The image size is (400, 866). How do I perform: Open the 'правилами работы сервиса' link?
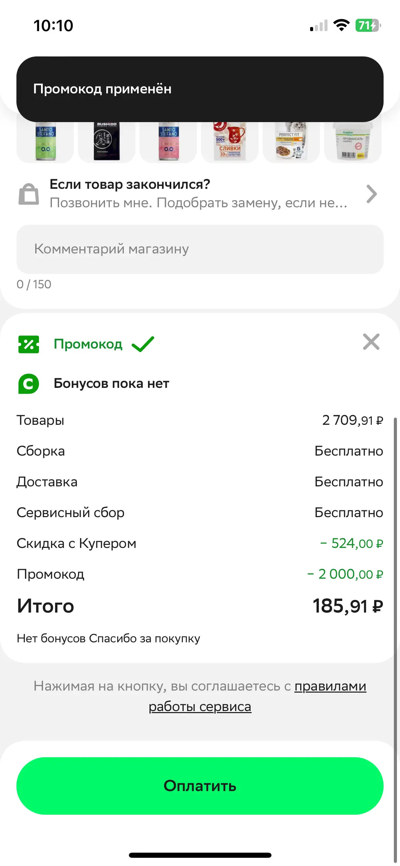pyautogui.click(x=257, y=696)
